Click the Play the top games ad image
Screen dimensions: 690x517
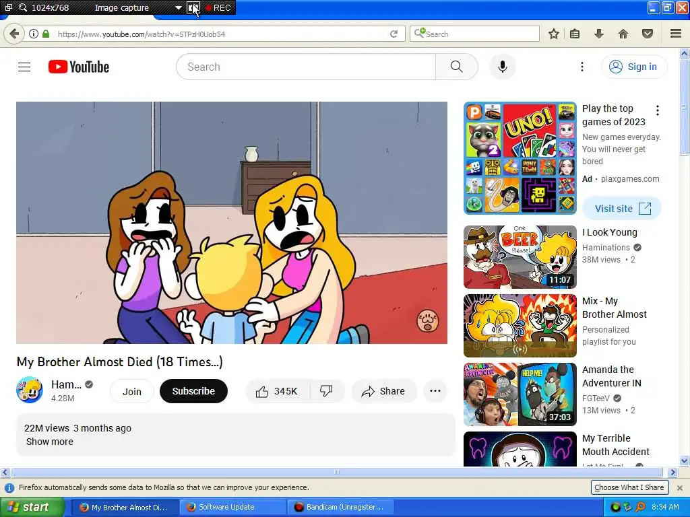520,158
